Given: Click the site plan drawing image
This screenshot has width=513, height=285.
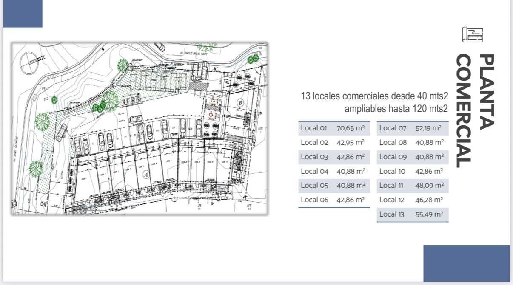Looking at the screenshot, I should [x=140, y=129].
